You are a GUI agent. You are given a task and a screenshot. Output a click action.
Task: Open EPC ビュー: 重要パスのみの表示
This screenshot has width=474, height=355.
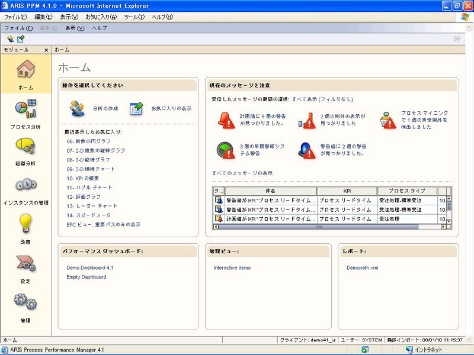click(103, 224)
